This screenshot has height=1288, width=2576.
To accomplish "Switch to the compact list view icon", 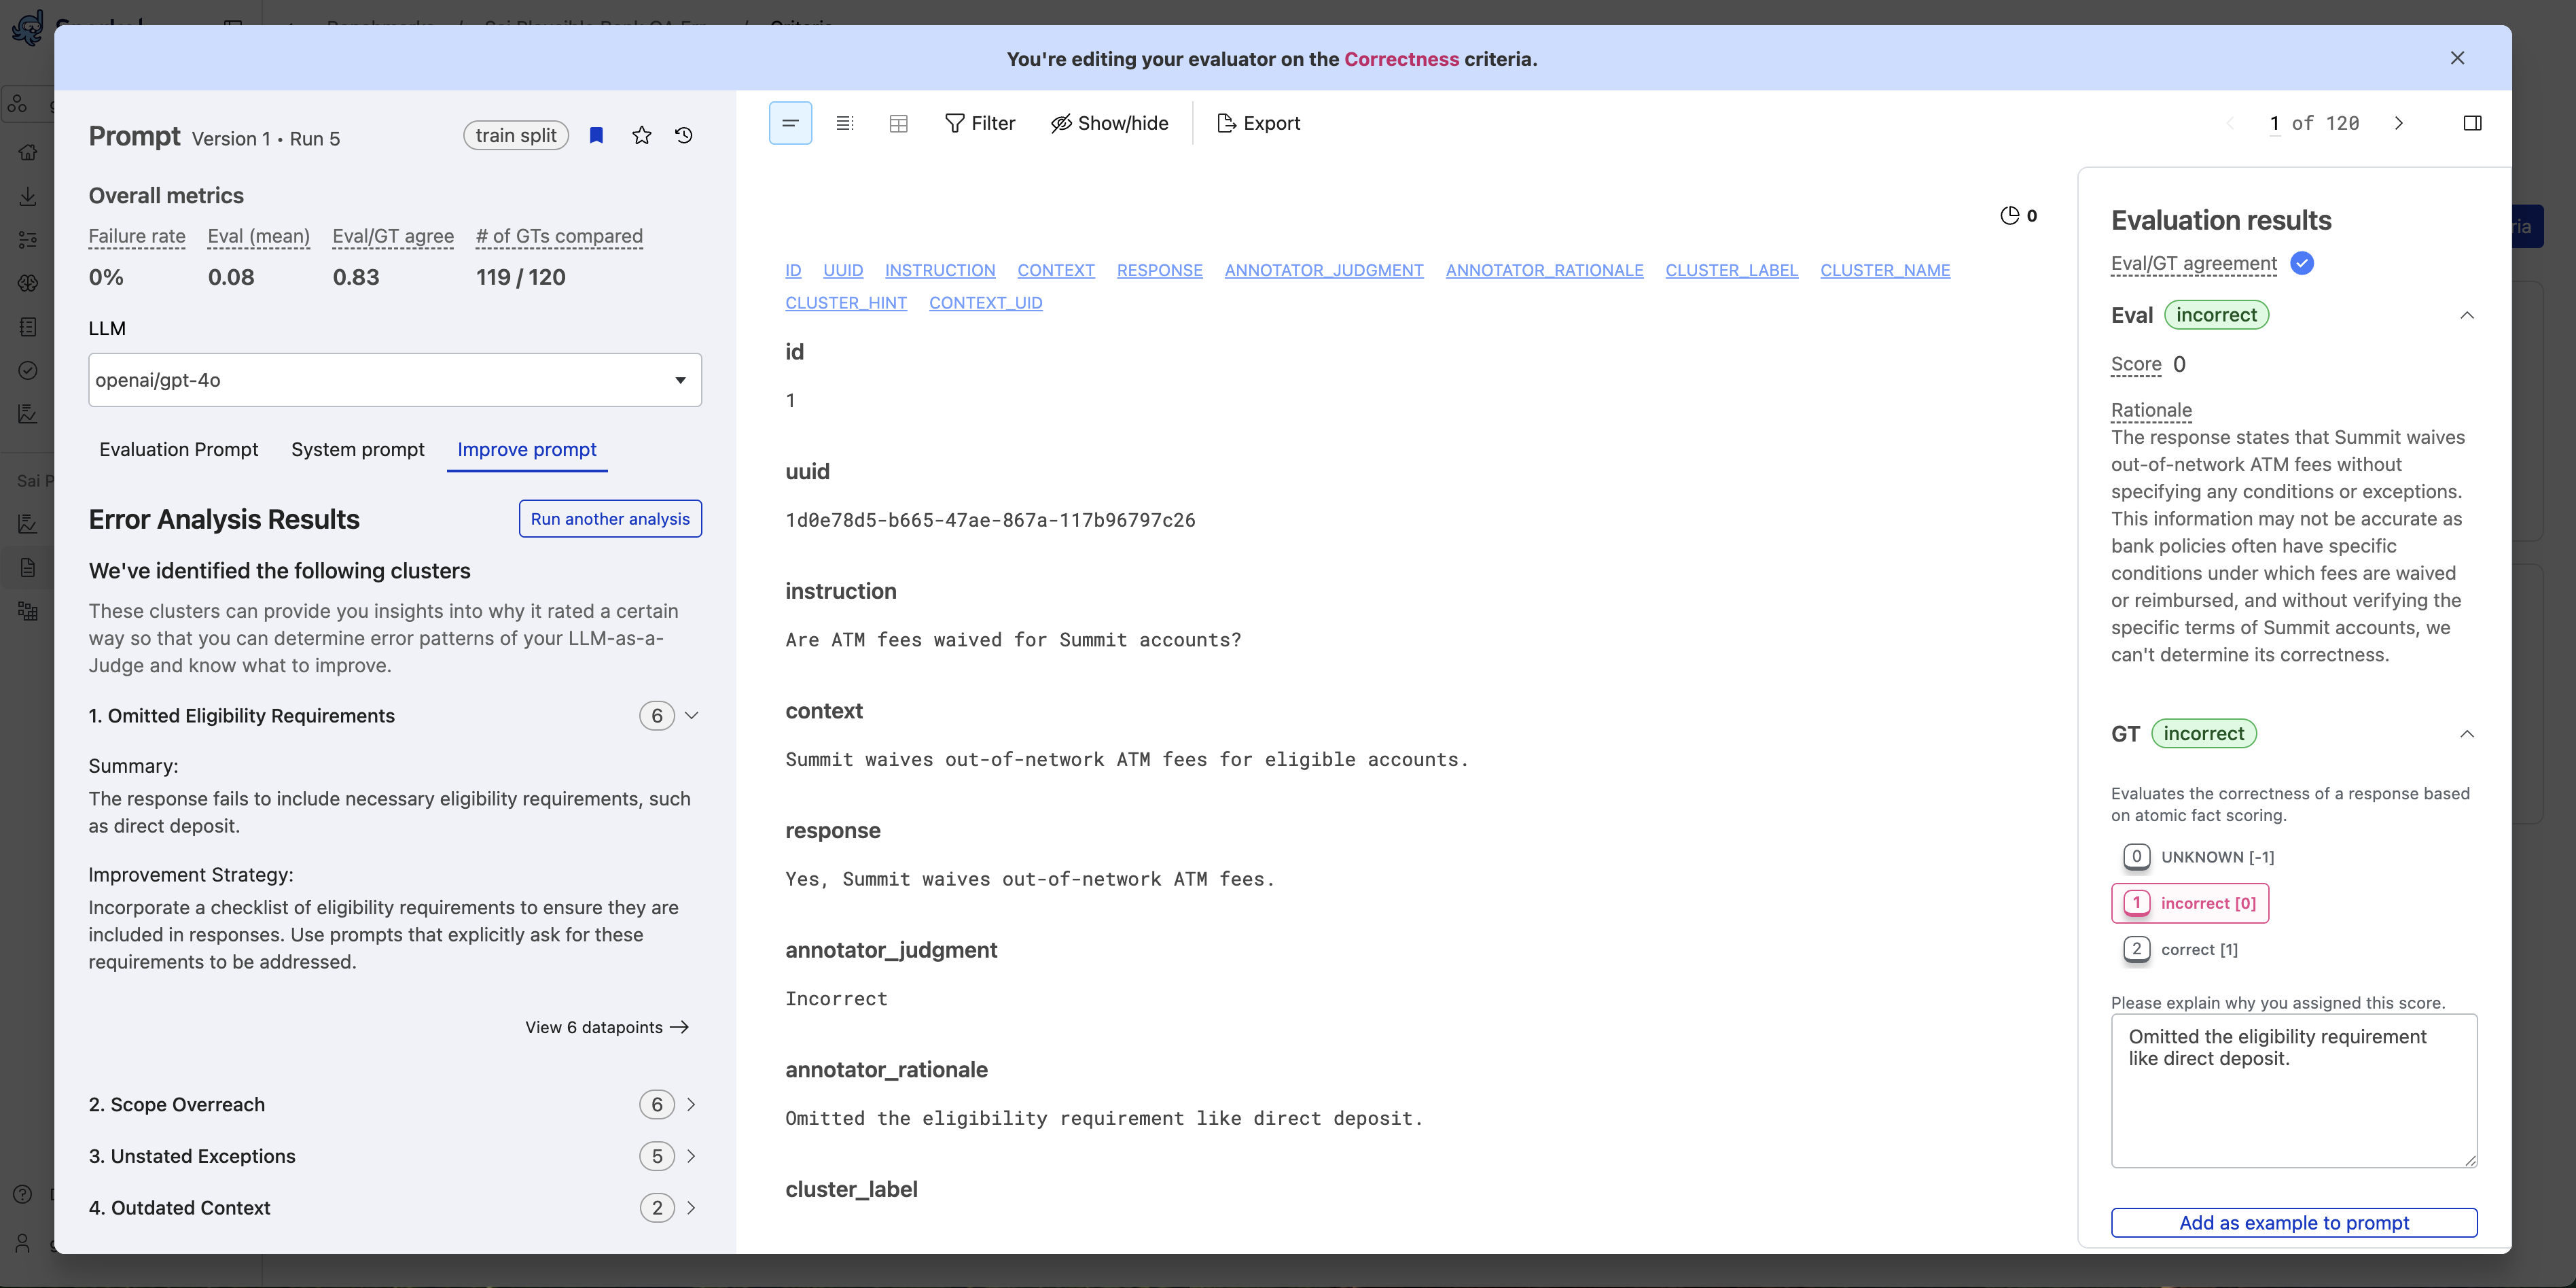I will pos(844,123).
